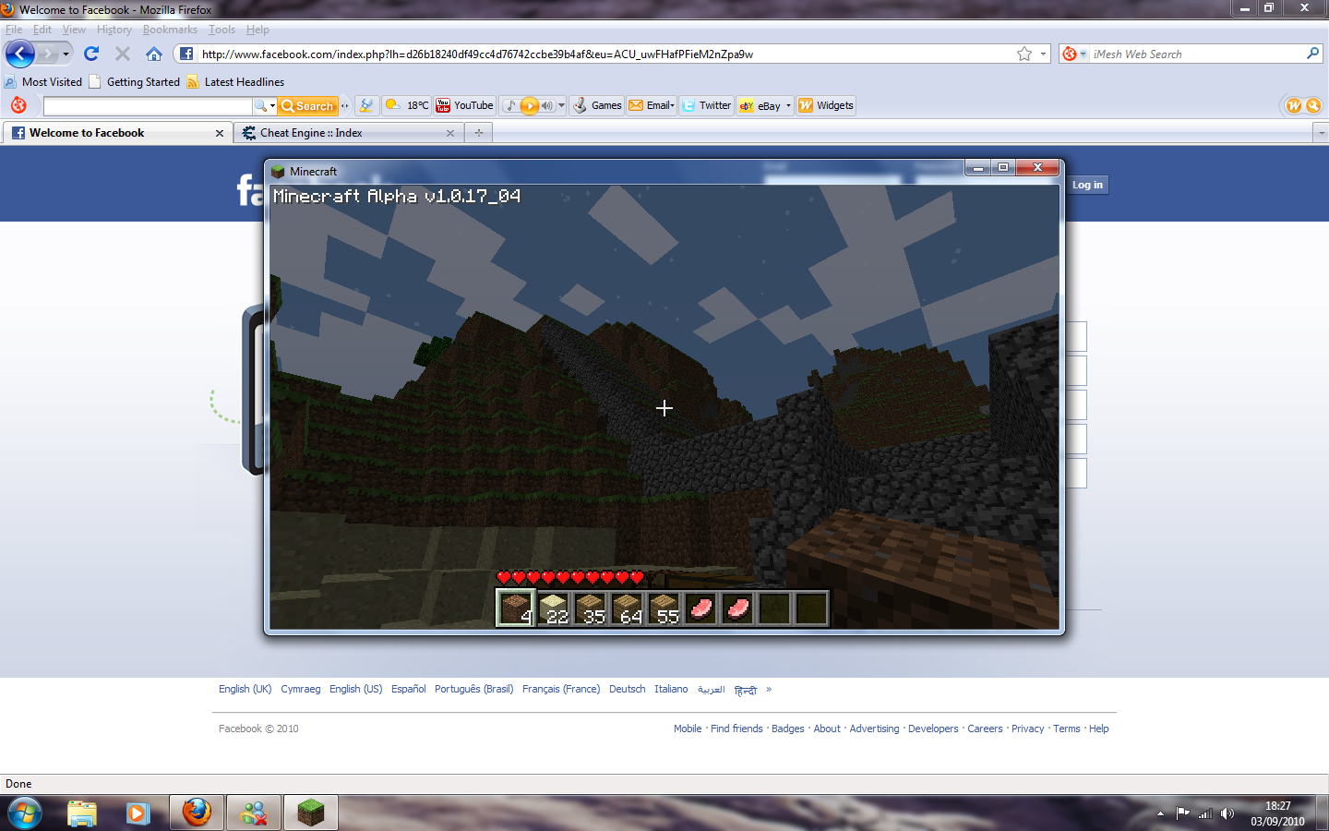Open Widgets toolbar button
1329x831 pixels.
point(826,105)
